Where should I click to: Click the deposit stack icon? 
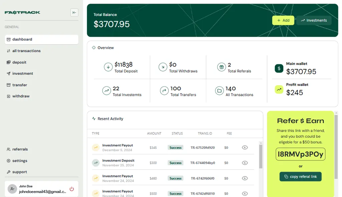(x=8, y=62)
